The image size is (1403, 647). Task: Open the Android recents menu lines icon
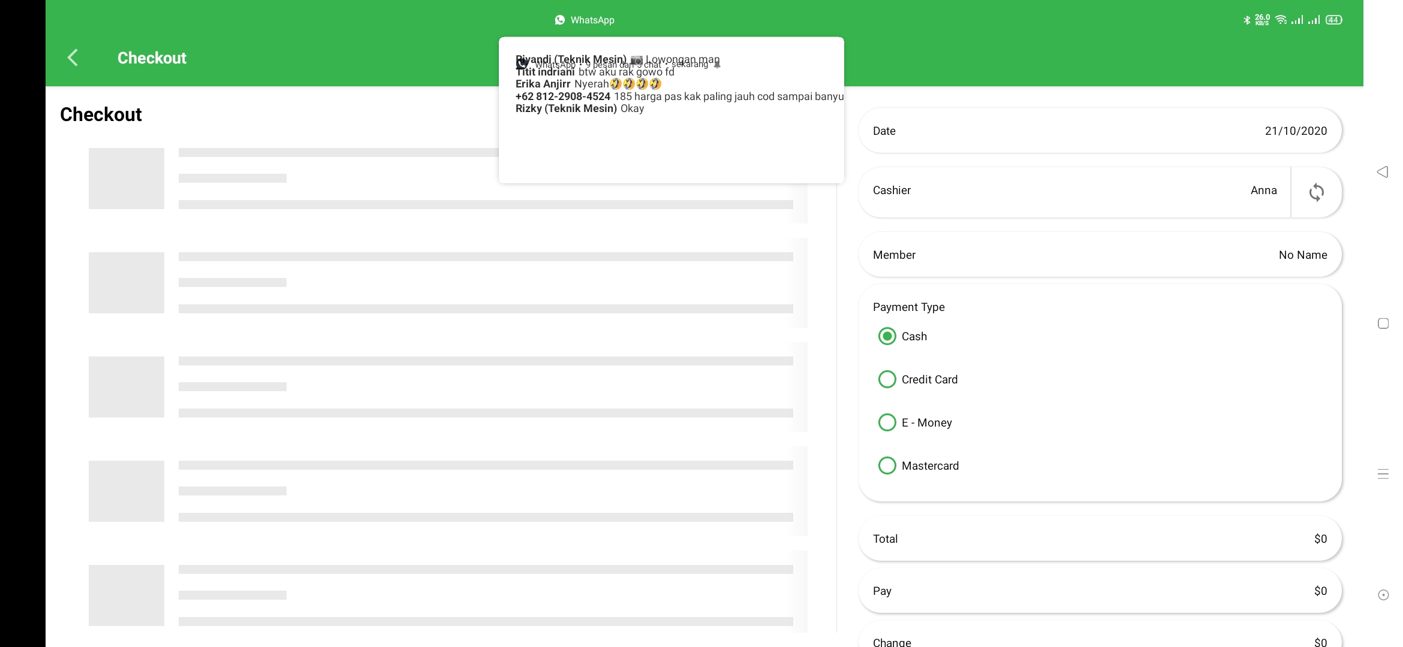click(1383, 474)
